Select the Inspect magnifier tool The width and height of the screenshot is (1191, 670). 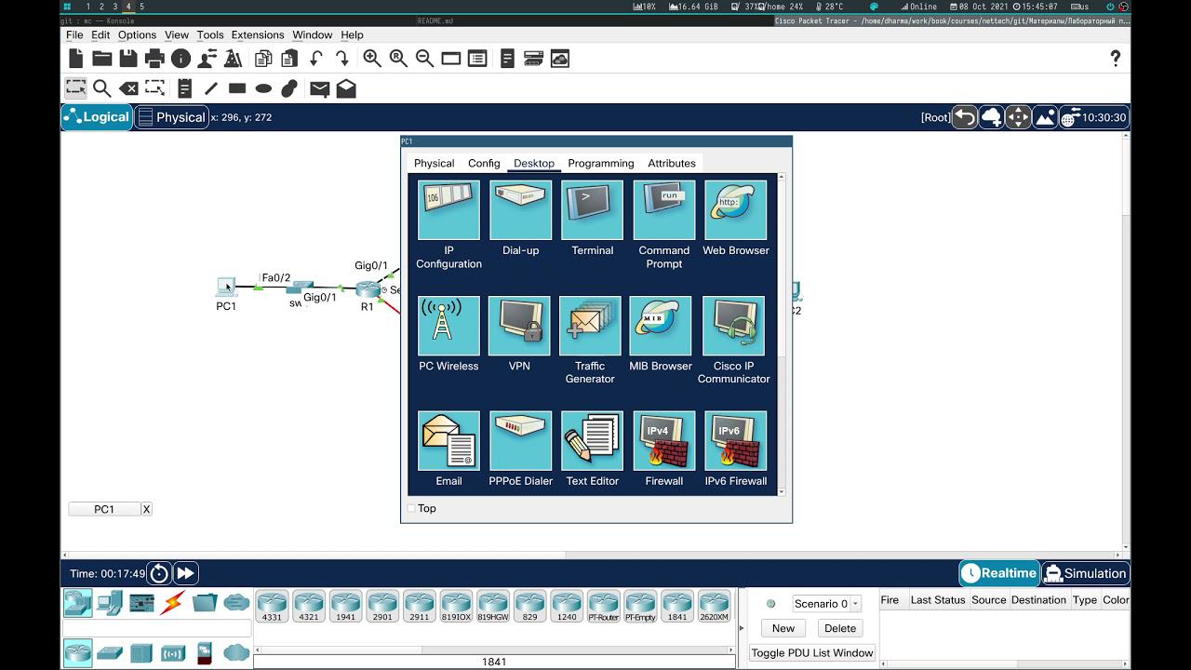(102, 88)
